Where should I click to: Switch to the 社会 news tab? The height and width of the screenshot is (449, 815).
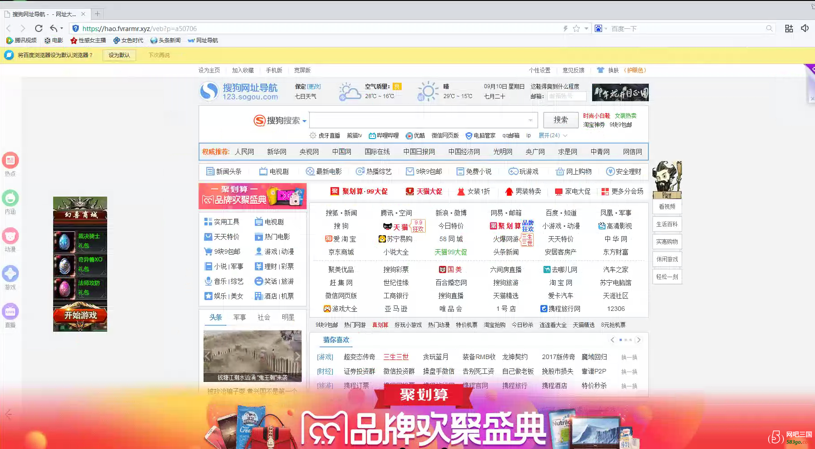[264, 317]
